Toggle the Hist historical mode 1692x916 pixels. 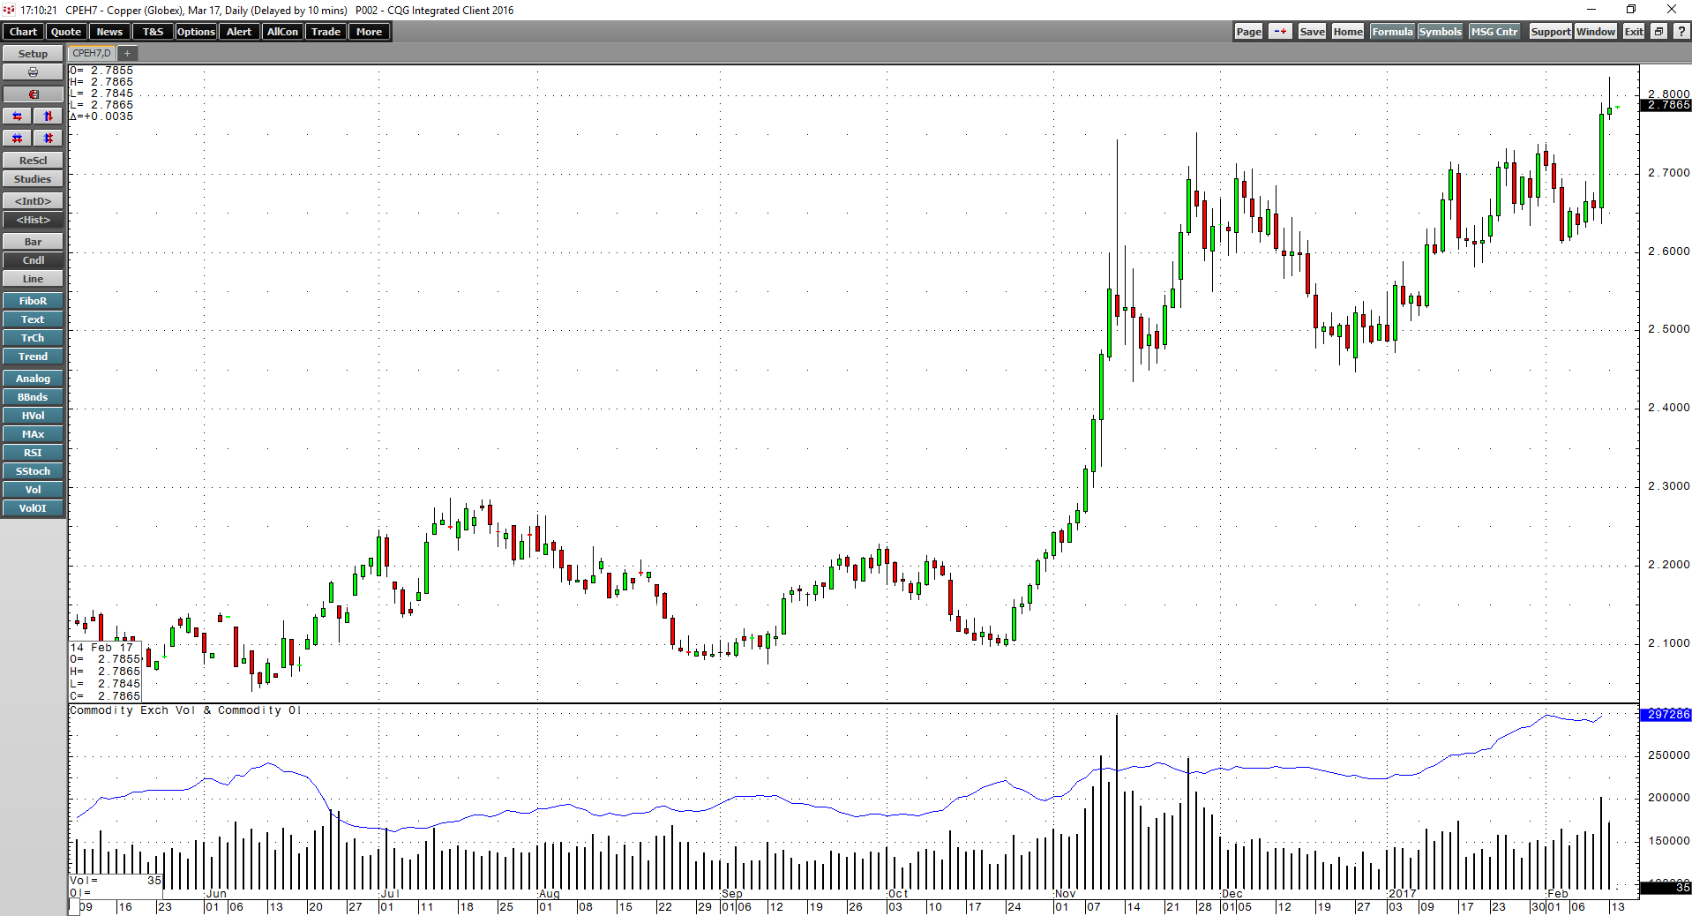coord(33,220)
